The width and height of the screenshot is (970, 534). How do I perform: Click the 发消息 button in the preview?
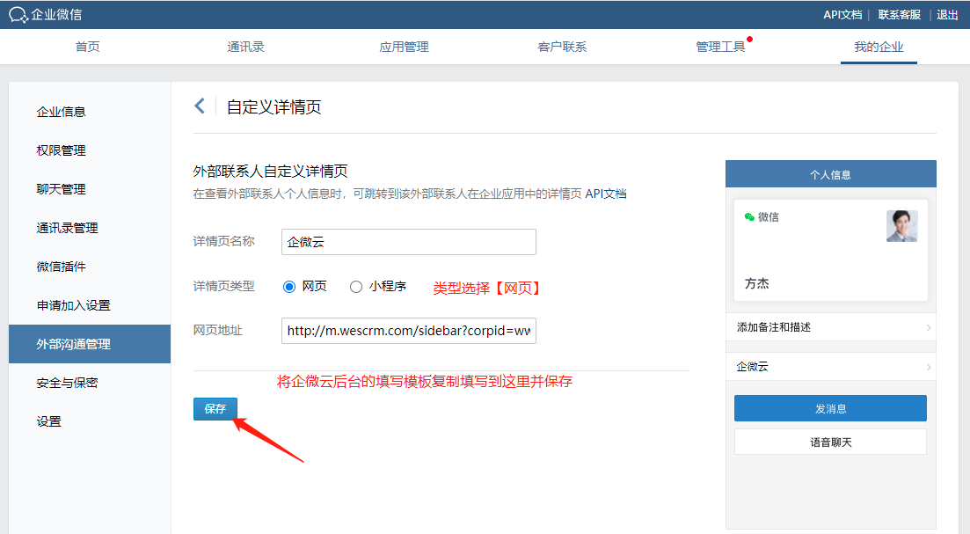coord(830,408)
